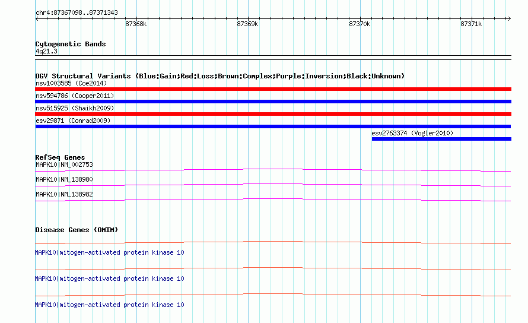Viewport: 528px width, 323px height.
Task: Click the ruler's left arrowhead
Action: tap(37, 19)
